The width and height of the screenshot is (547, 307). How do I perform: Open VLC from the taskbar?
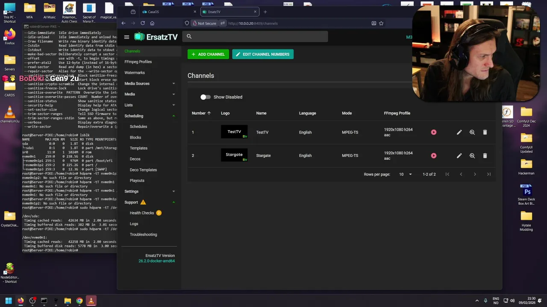91,301
